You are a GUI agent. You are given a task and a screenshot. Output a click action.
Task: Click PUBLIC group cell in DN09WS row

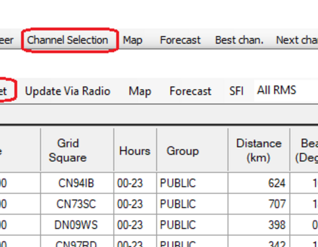pos(192,225)
